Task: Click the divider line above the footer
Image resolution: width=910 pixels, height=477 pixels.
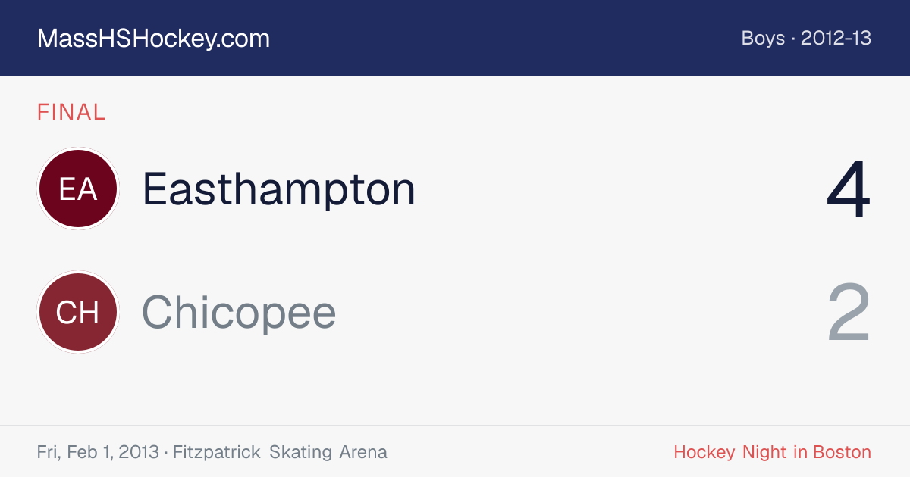Action: coord(455,426)
